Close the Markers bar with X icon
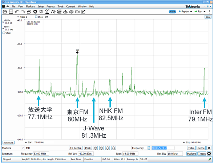218x163 pixels. coord(209,148)
